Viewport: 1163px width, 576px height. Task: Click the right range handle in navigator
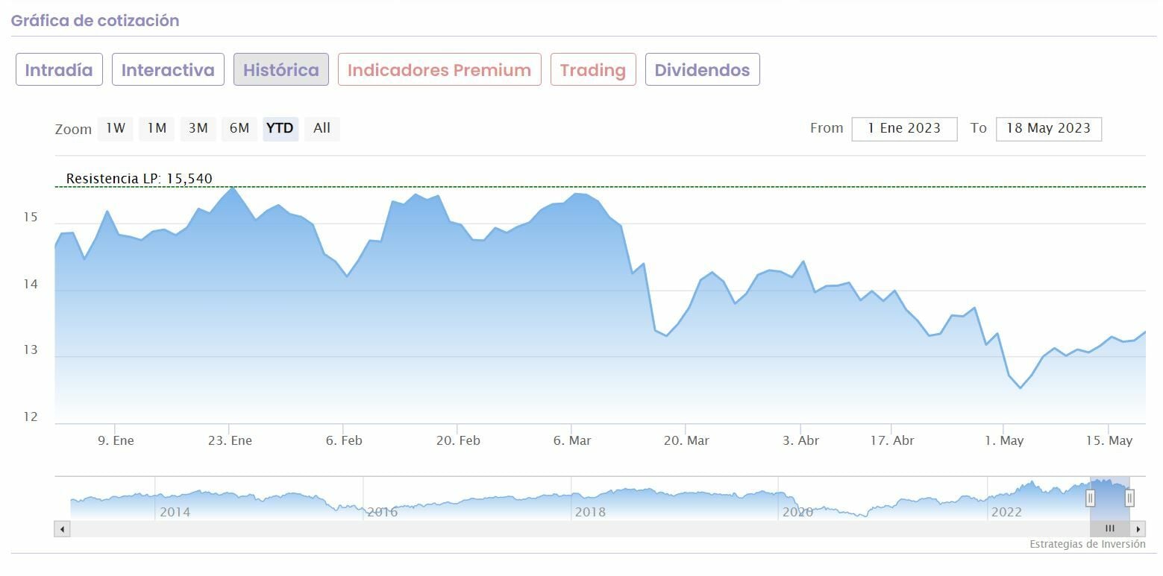click(x=1129, y=498)
